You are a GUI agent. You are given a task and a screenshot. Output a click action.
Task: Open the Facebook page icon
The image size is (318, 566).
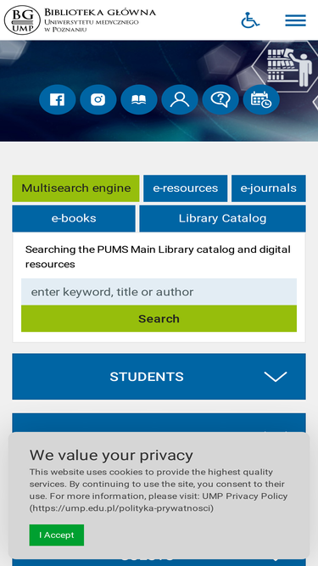point(58,99)
